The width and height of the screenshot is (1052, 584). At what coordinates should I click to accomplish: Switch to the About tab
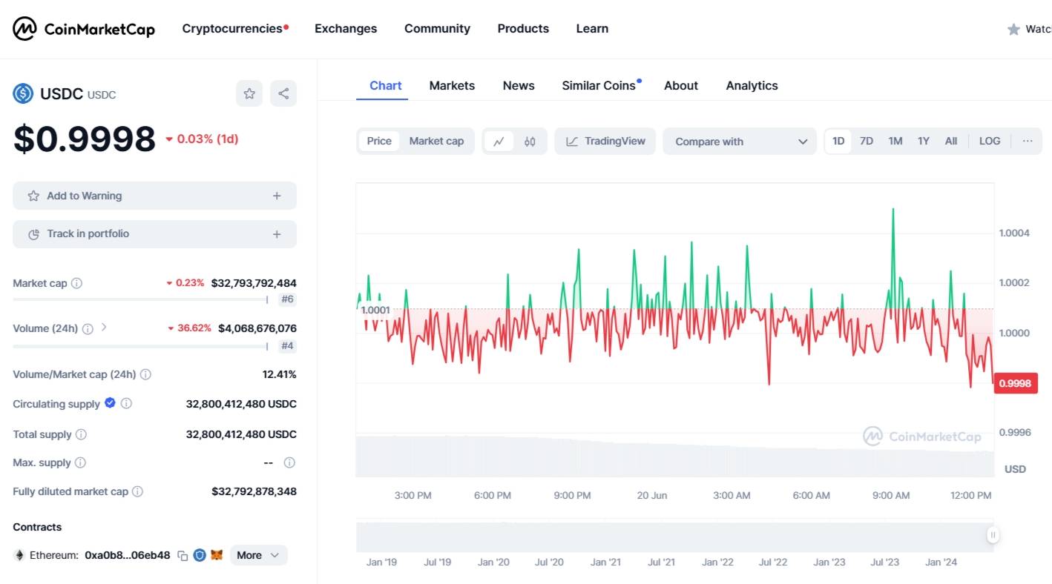tap(681, 86)
